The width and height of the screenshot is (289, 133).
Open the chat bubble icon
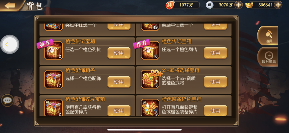coord(7,100)
